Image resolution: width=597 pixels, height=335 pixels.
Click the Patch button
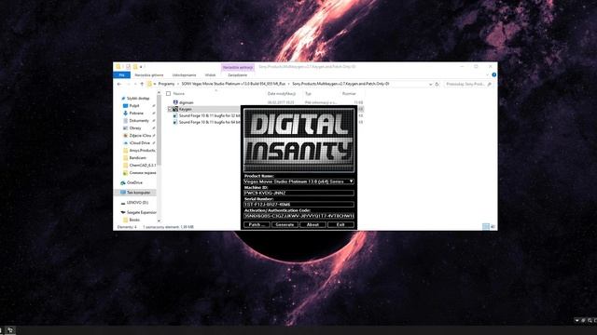click(x=257, y=225)
